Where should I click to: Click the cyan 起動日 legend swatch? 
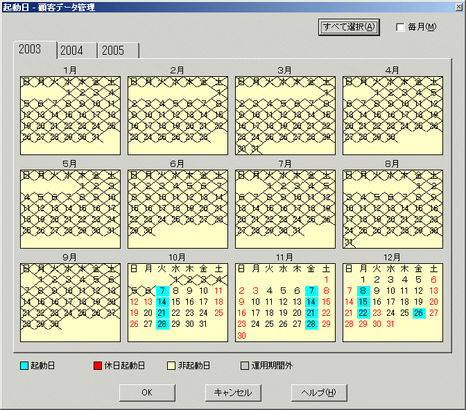(x=24, y=365)
